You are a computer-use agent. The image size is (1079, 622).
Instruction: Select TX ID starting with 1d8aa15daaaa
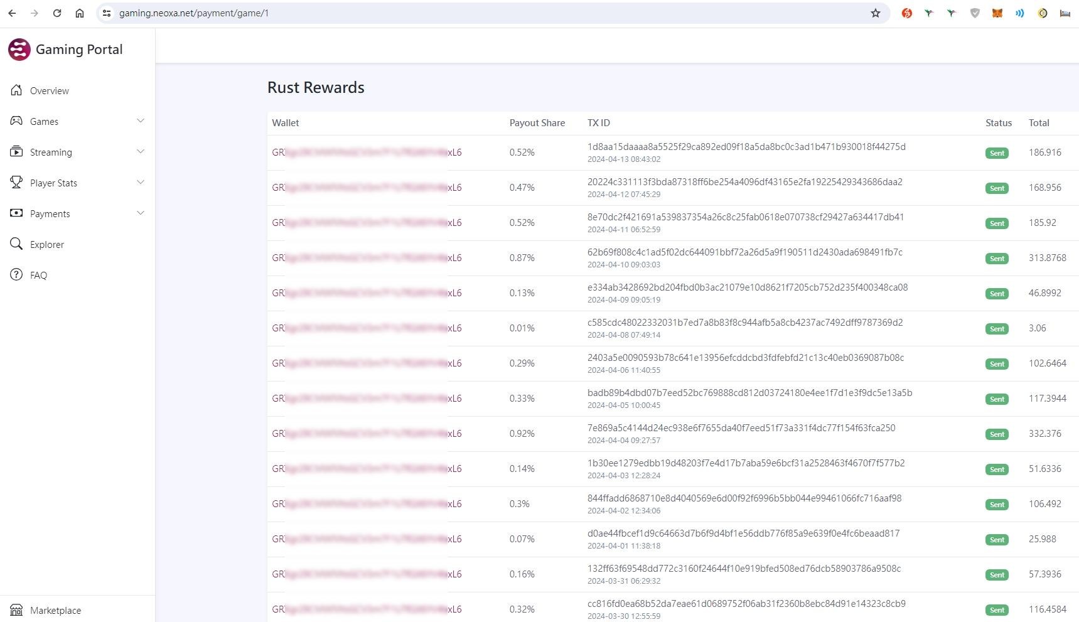pos(746,147)
